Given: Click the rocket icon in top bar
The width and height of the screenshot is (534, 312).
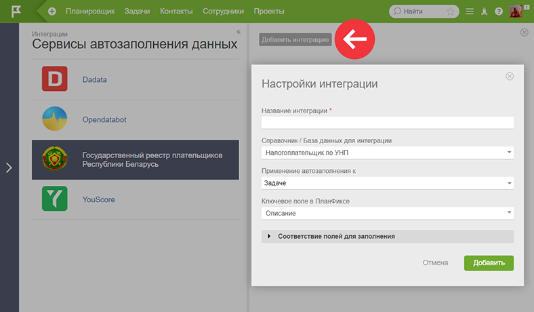Looking at the screenshot, I should (x=485, y=12).
